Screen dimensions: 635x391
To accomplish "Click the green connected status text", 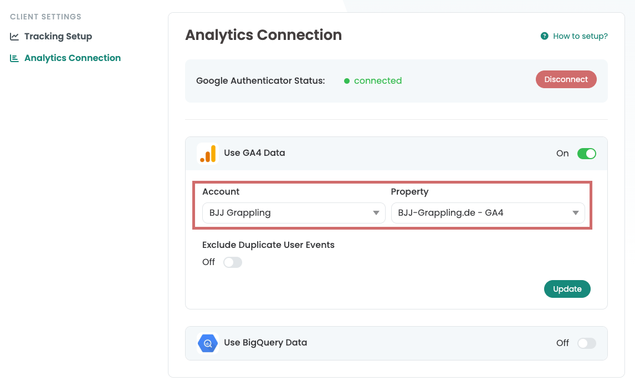I will click(x=377, y=81).
